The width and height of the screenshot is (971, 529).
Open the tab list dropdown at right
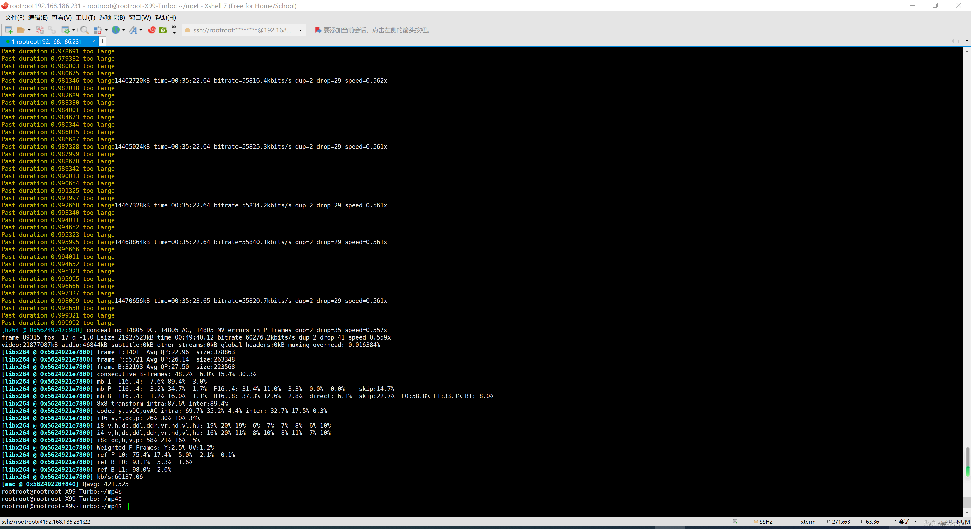[x=967, y=41]
